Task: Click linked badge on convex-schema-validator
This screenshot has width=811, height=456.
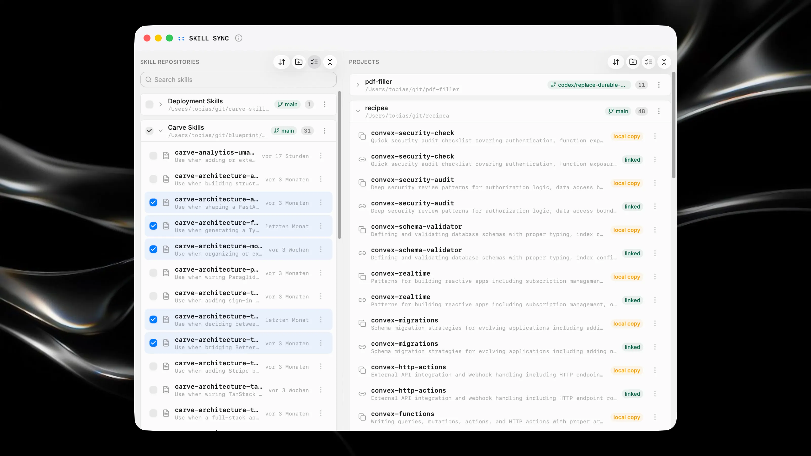Action: coord(632,253)
